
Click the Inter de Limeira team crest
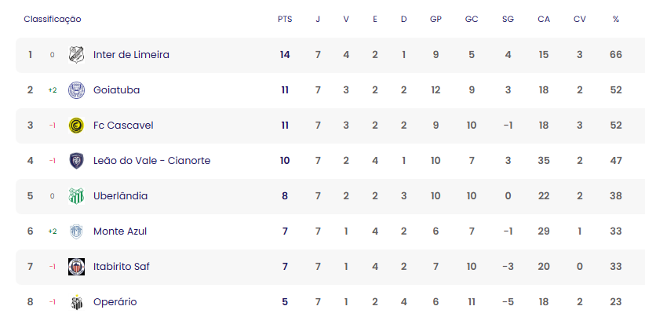(x=77, y=55)
